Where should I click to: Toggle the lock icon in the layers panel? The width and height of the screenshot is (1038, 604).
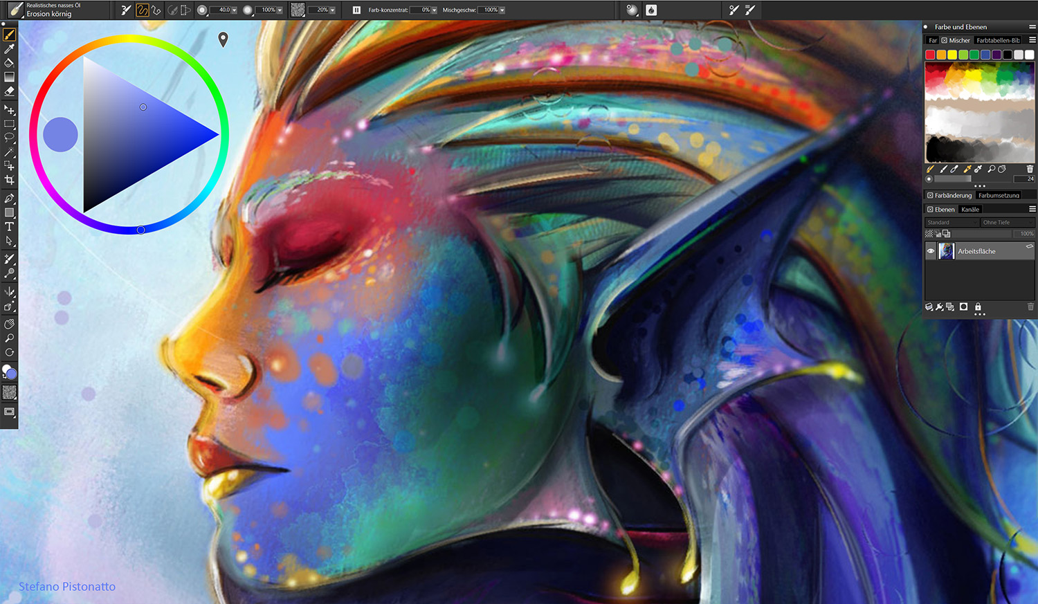coord(978,306)
